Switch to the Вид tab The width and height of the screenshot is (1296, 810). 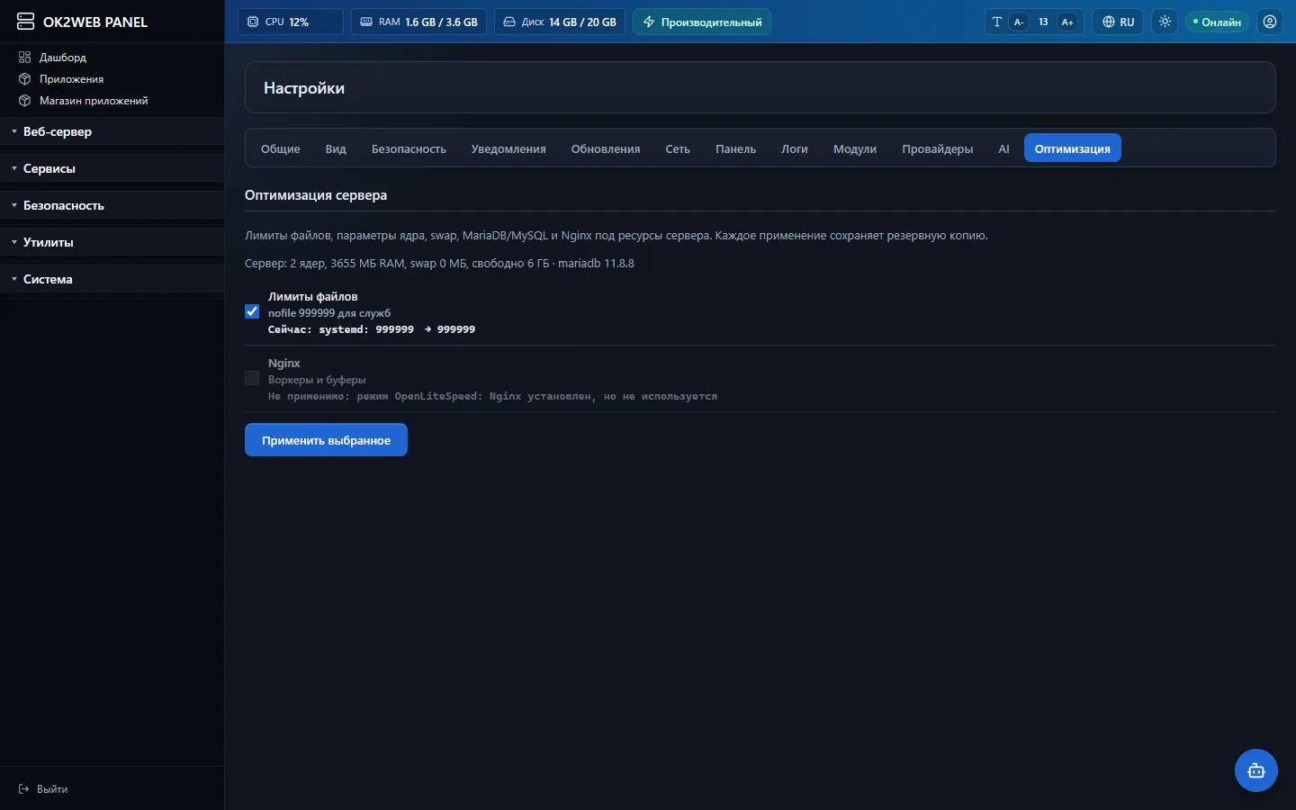[336, 148]
